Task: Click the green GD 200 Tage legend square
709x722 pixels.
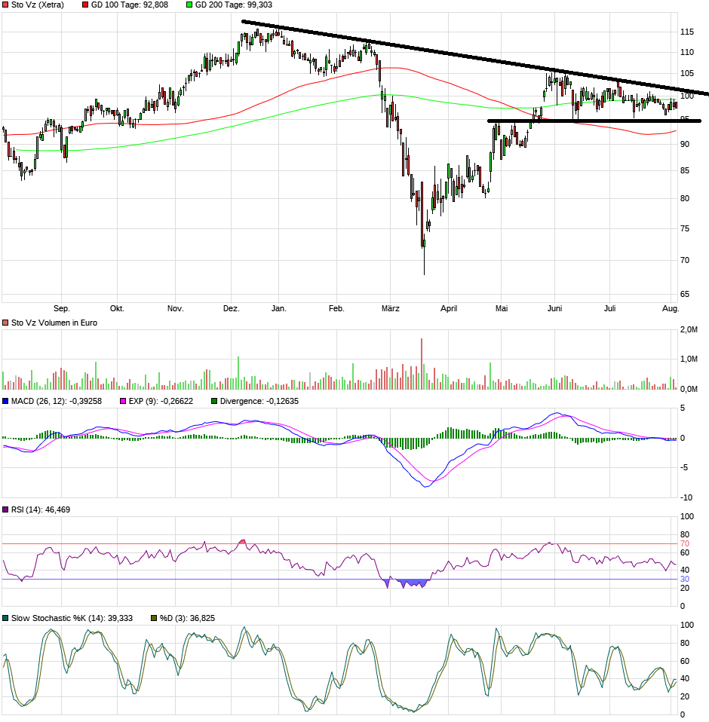Action: click(x=190, y=5)
